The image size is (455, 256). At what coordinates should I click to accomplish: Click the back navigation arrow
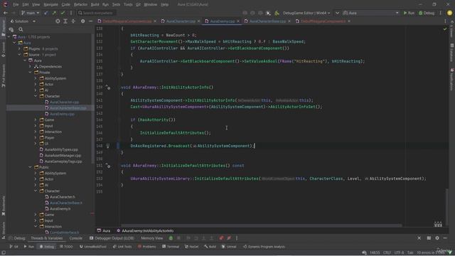(x=6, y=13)
